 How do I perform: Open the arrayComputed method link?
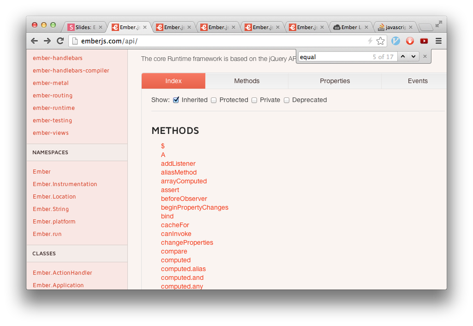[x=184, y=181]
